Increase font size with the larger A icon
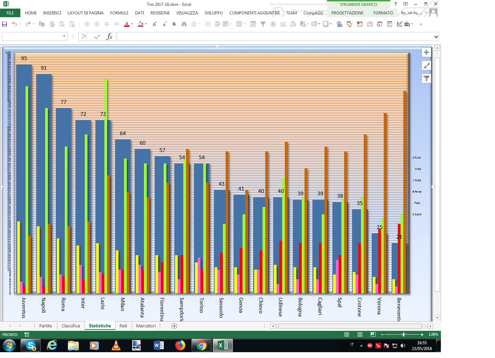Screen dimensions: 495x358 tap(155, 24)
